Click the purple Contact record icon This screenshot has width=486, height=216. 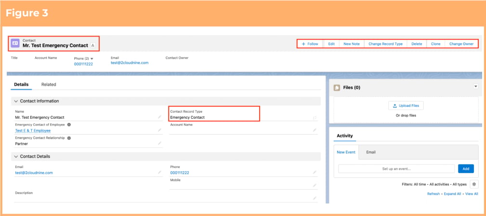tap(15, 43)
